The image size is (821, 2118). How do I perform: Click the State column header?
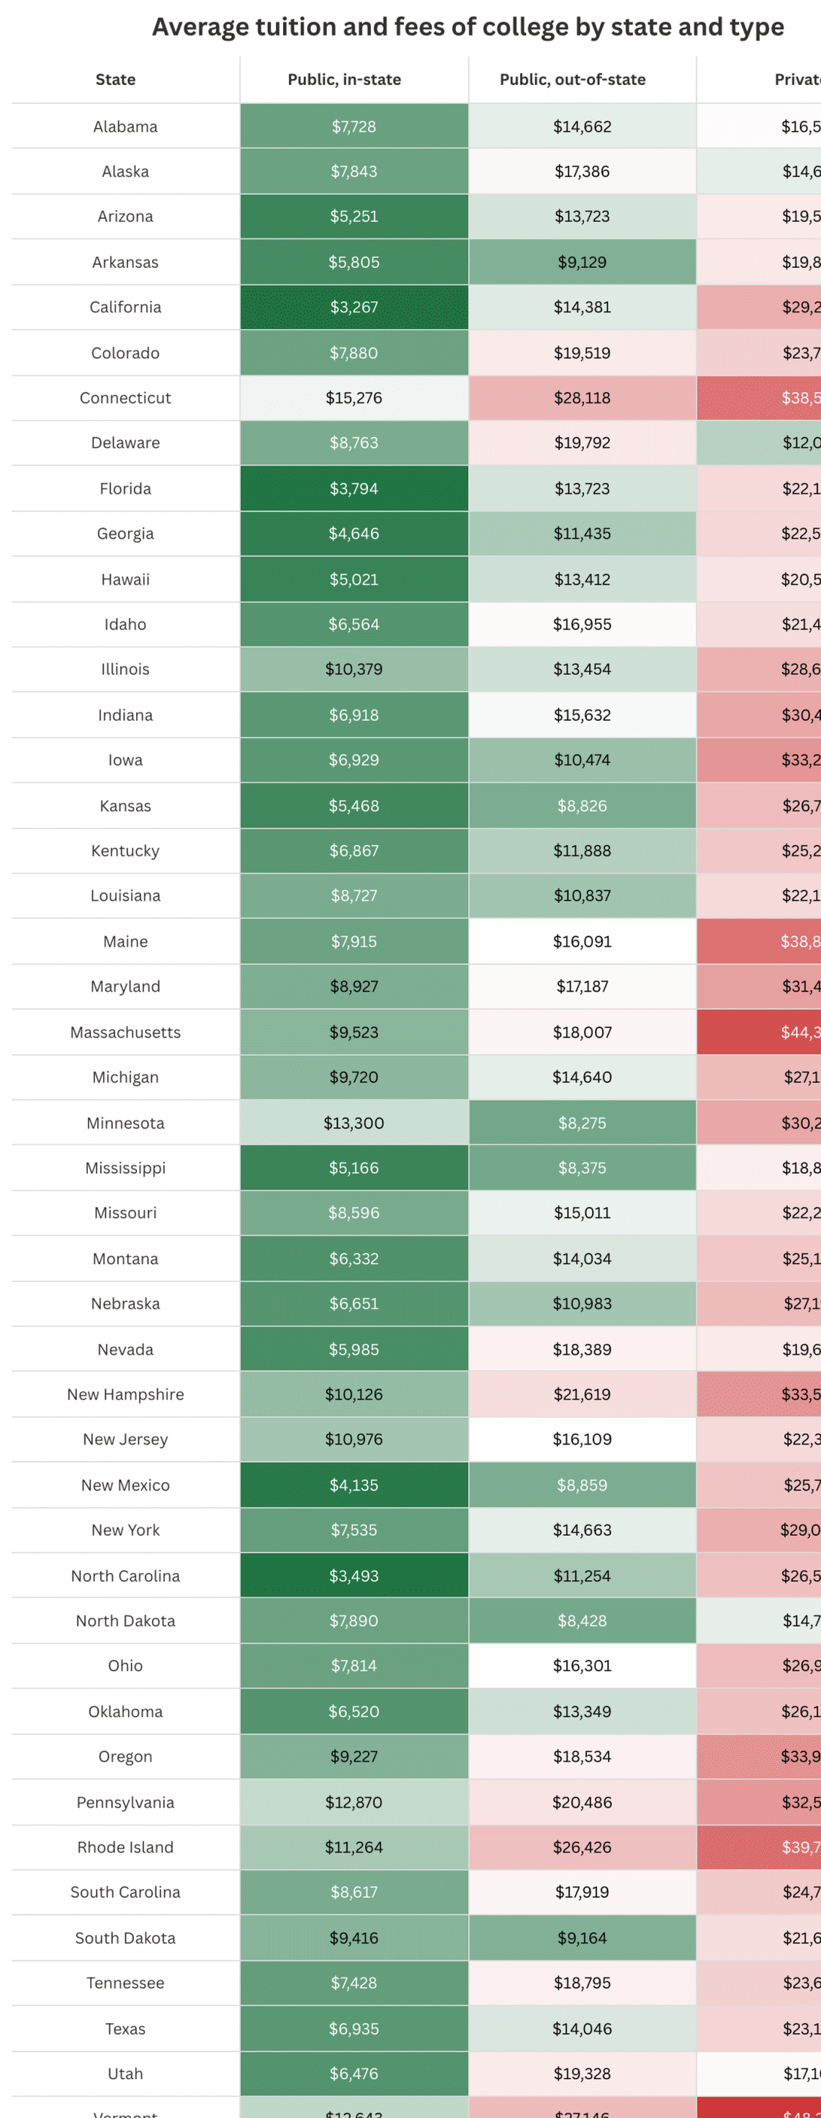point(115,80)
